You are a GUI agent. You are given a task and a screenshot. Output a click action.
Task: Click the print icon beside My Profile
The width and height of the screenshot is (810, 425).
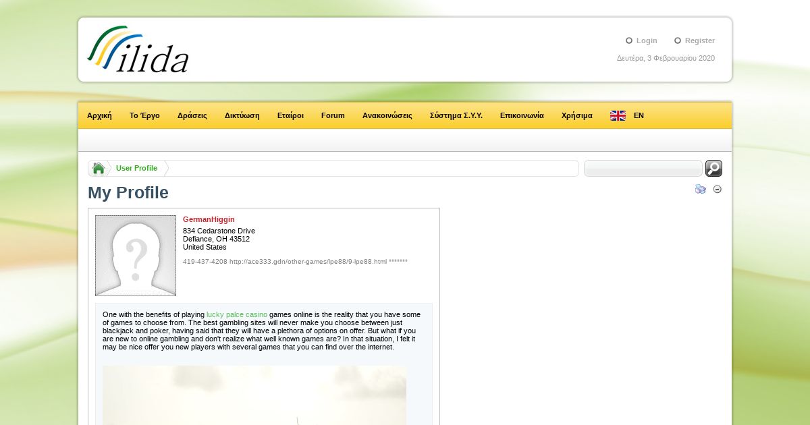701,190
